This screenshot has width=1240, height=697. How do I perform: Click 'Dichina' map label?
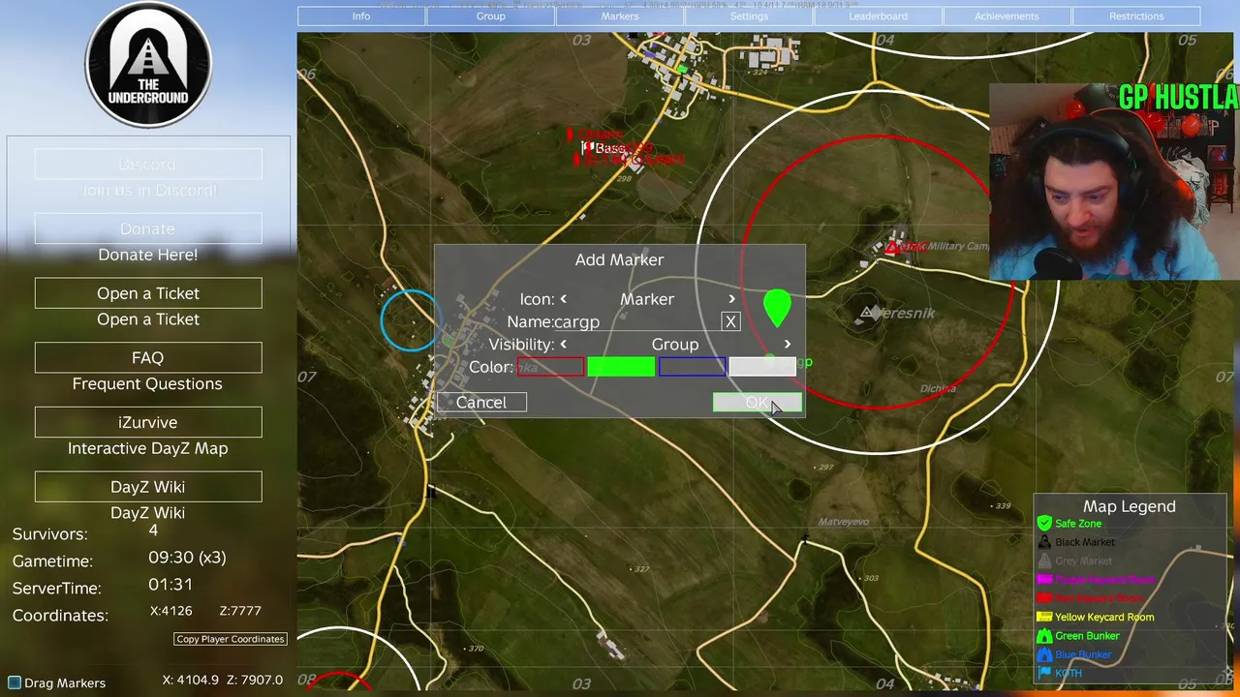click(938, 389)
